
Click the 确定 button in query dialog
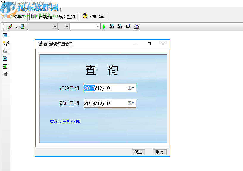click(138, 152)
